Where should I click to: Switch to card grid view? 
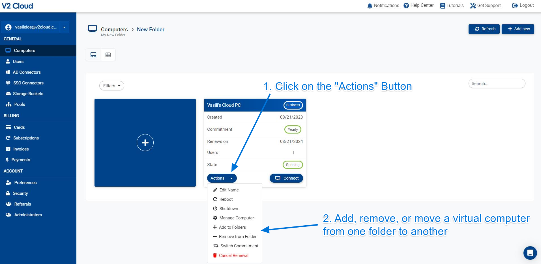coord(93,55)
